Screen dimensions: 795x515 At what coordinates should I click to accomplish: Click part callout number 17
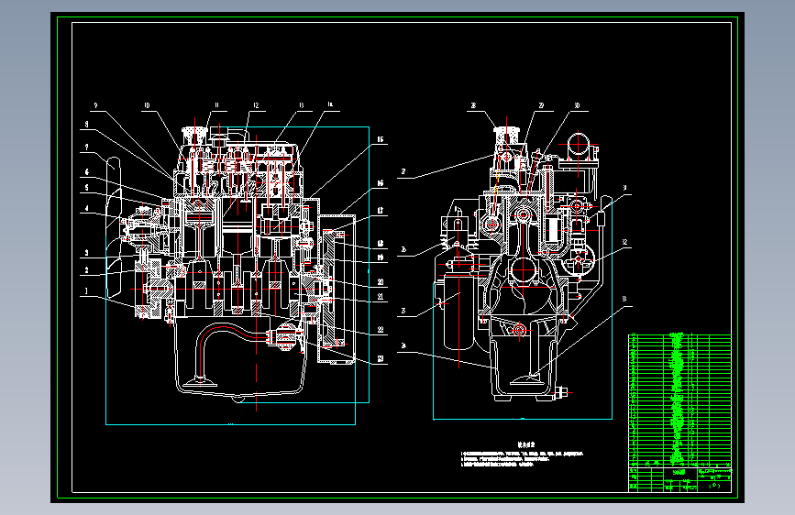tap(381, 211)
